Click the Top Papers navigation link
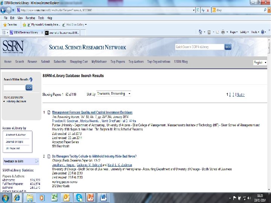This screenshot has width=271, height=203. 118,62
